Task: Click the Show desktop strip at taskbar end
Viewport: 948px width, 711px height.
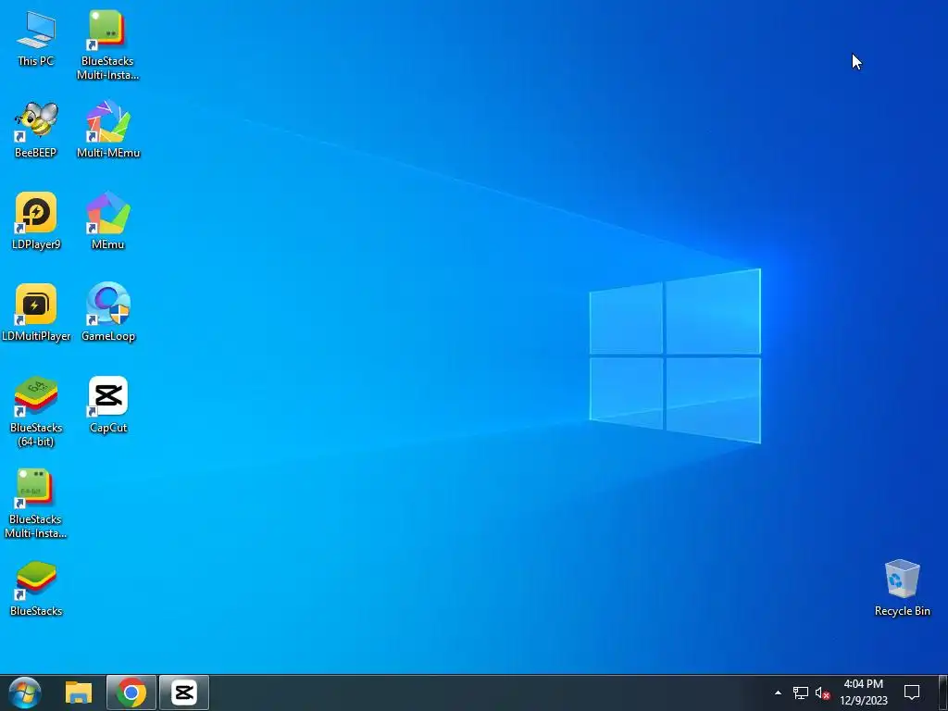Action: click(943, 692)
